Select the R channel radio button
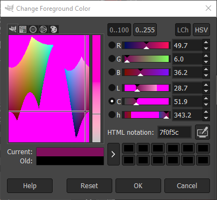 [x=112, y=45]
